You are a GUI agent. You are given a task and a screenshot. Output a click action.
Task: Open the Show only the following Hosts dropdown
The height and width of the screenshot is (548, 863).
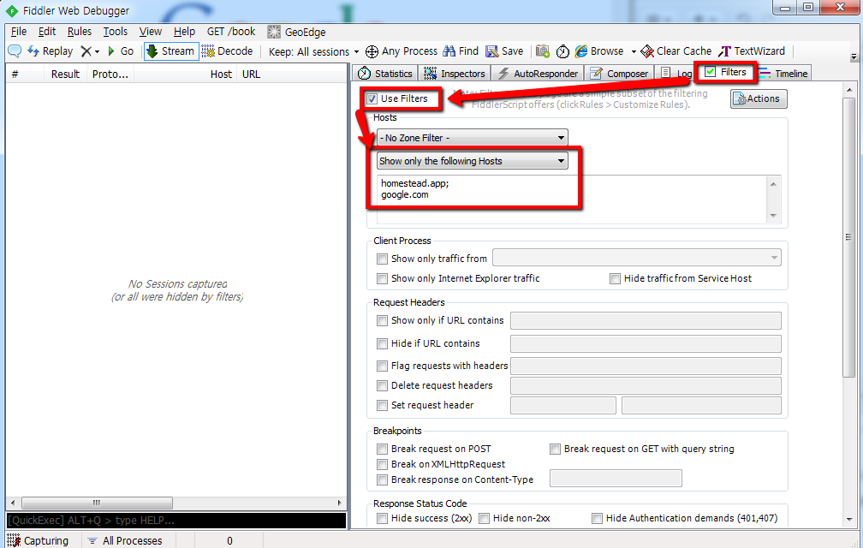pos(472,161)
